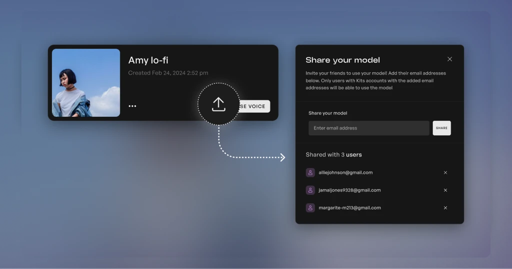This screenshot has width=512, height=269.
Task: Click user avatar icon beside jamaljones9328@gmail.com
Action: [310, 190]
